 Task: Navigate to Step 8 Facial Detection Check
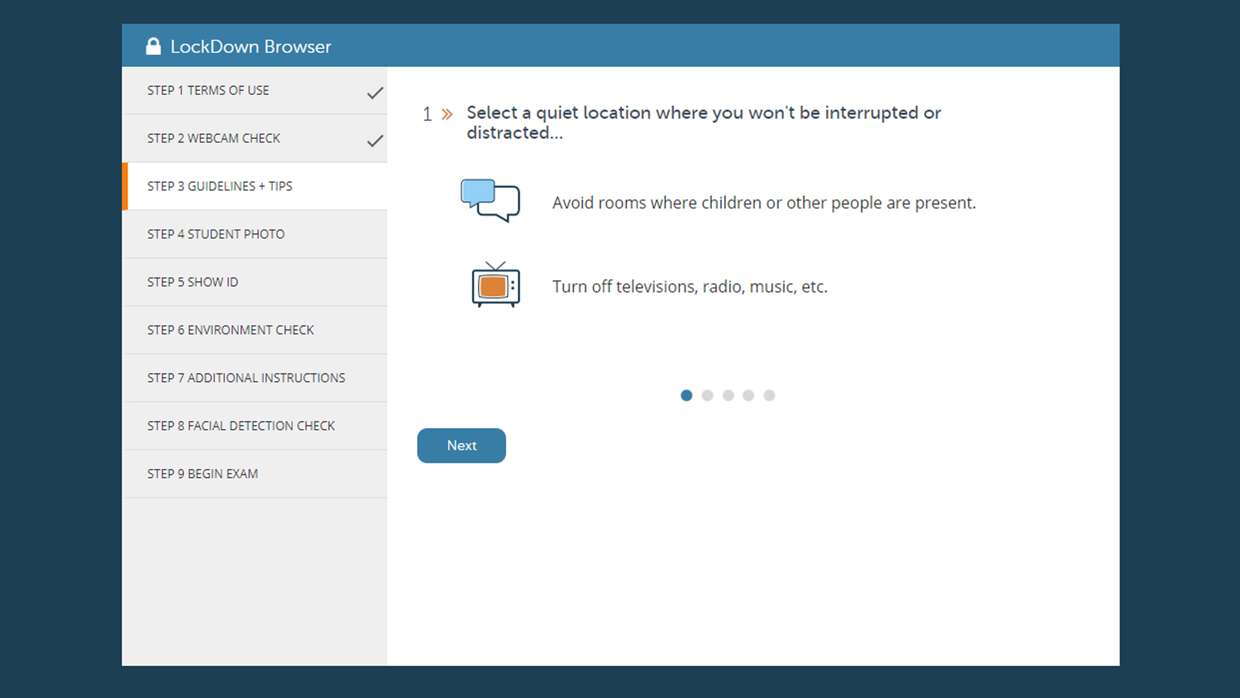click(241, 425)
